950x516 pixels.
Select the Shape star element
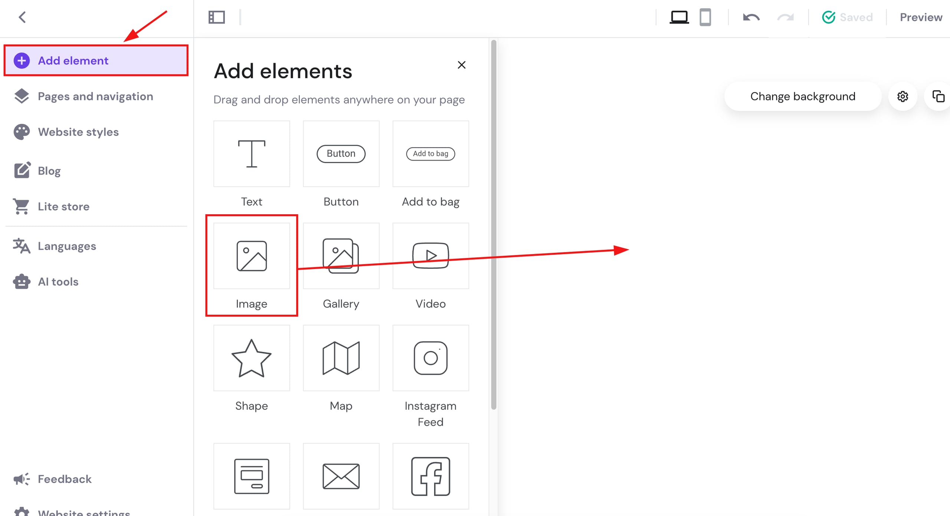pyautogui.click(x=251, y=358)
